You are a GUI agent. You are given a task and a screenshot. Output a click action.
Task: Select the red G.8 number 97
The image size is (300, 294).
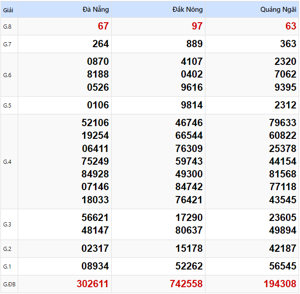tap(197, 26)
